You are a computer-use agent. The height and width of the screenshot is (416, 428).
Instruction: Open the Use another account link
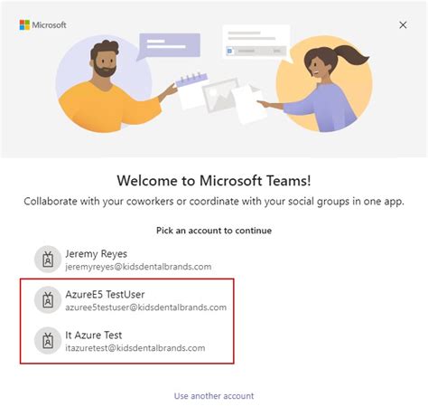tap(214, 396)
